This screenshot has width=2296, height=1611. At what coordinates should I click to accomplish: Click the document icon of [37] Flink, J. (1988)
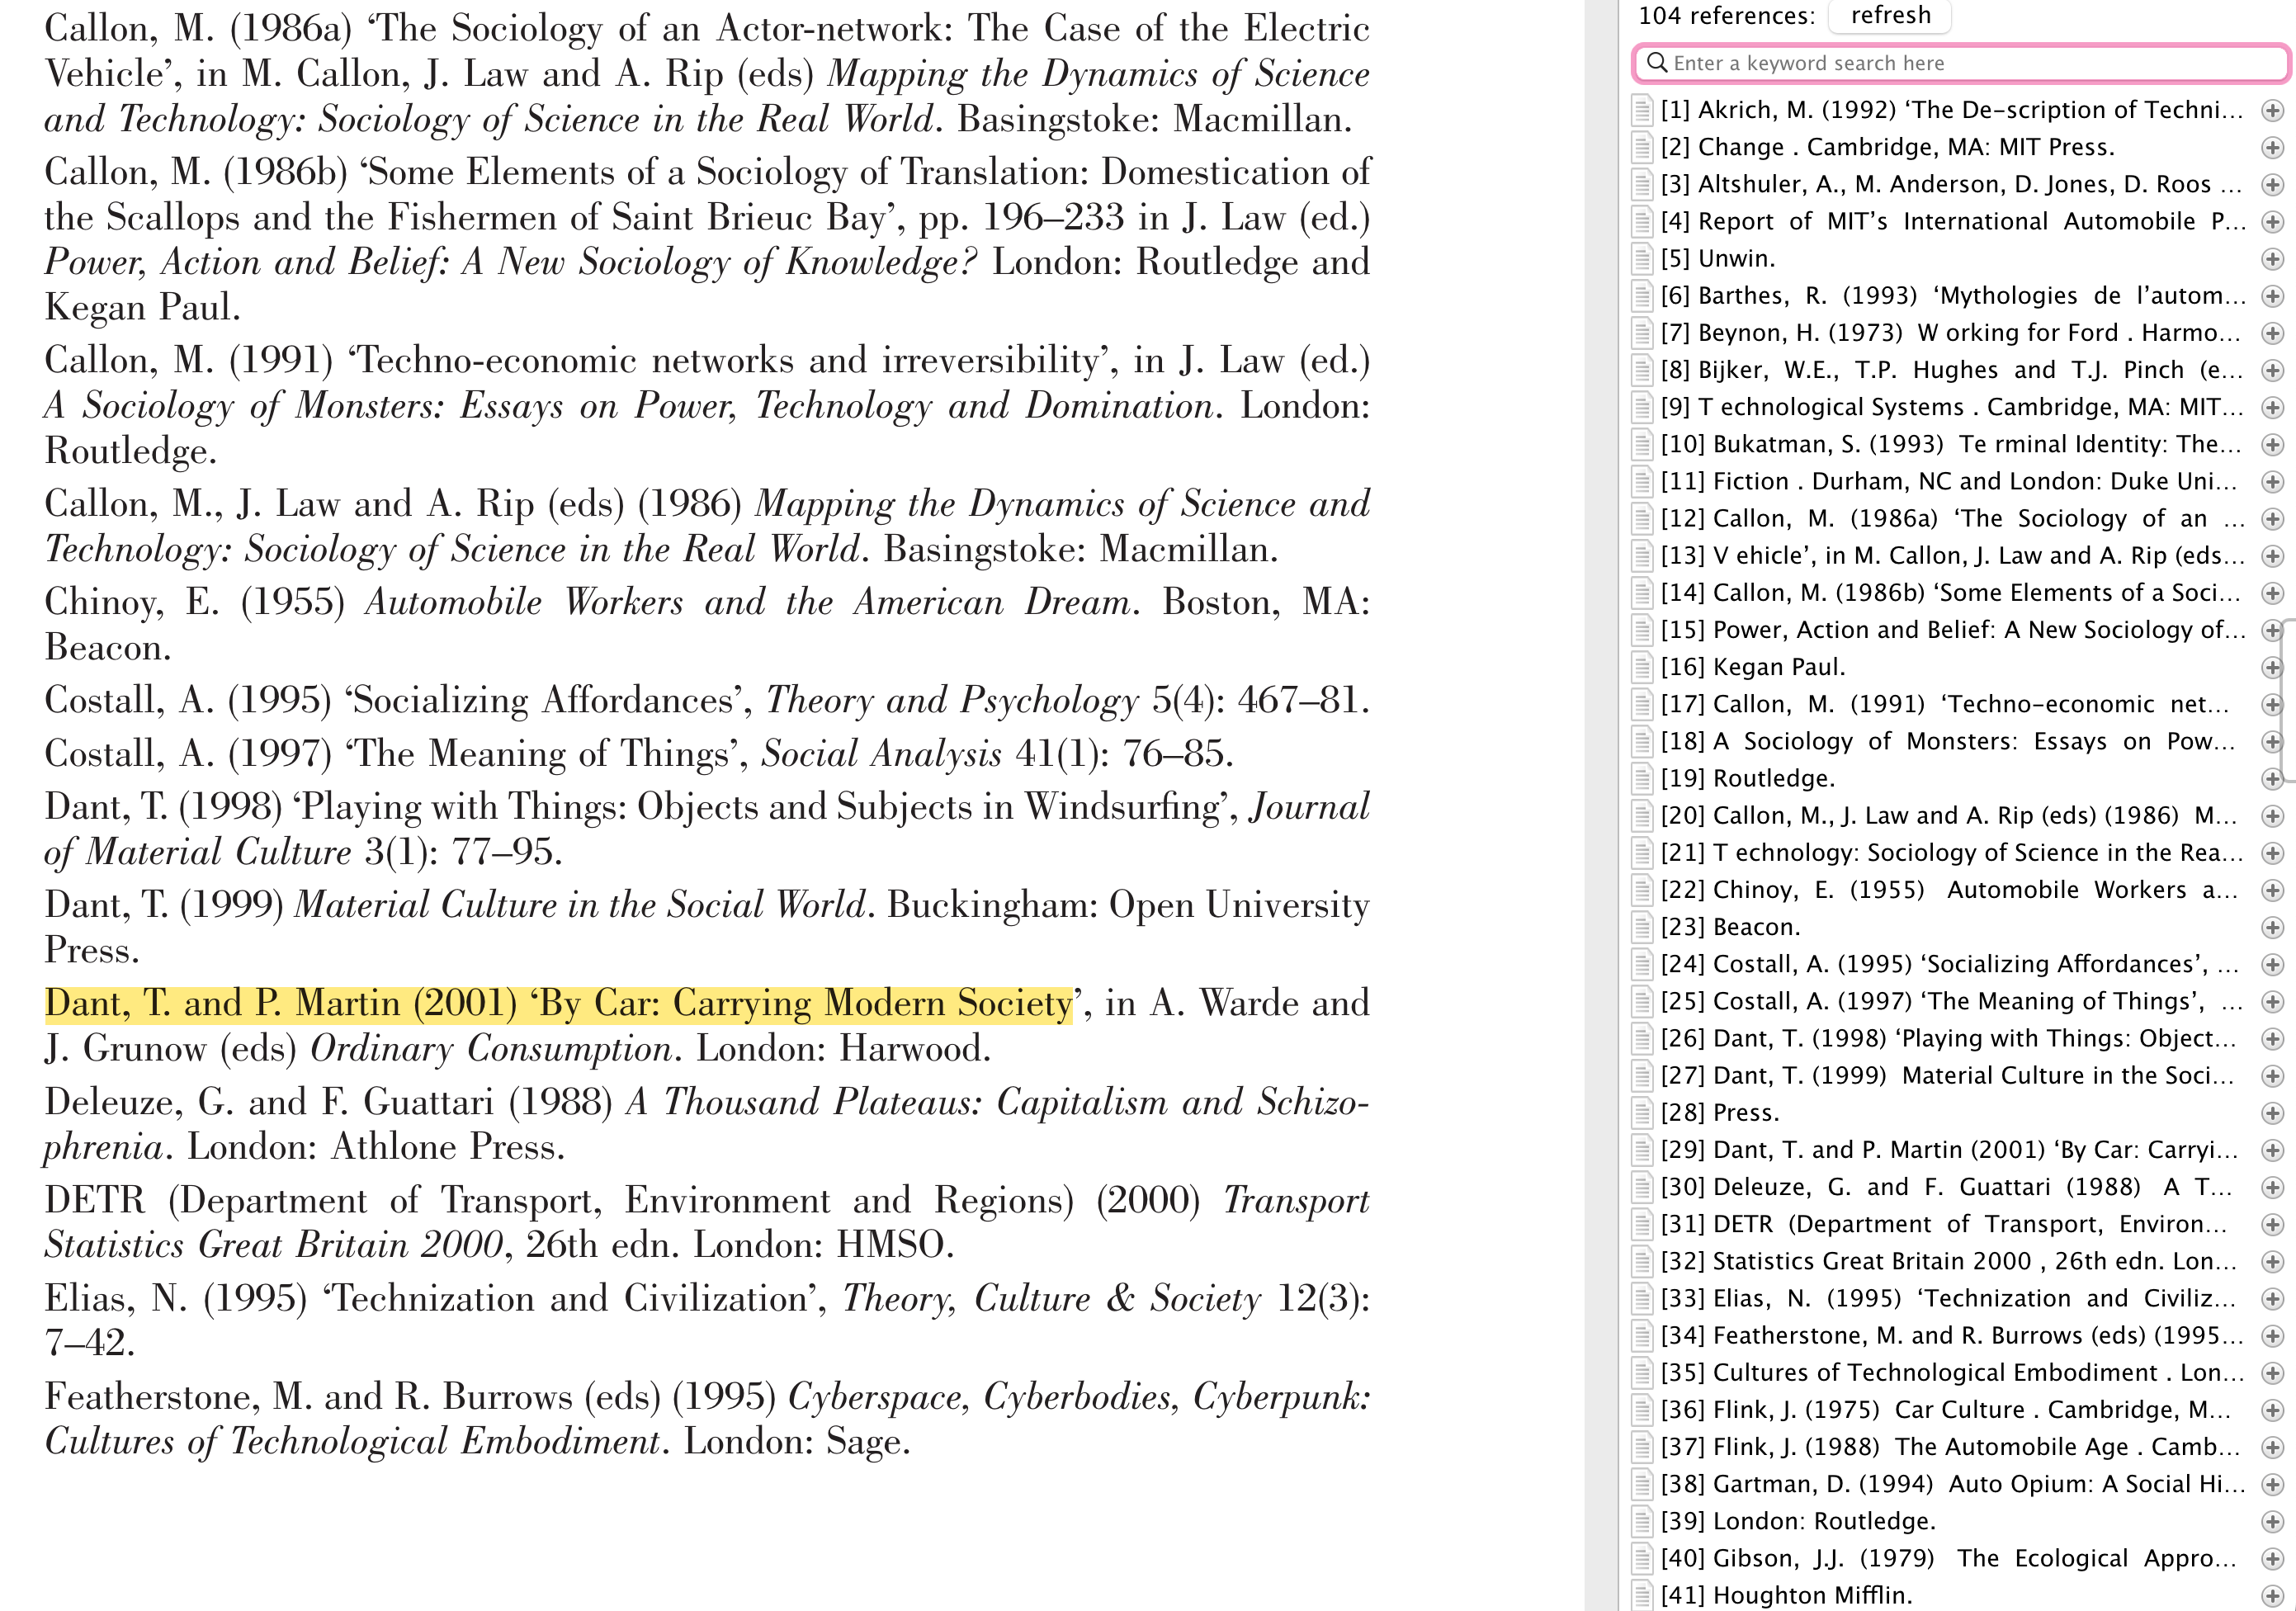pos(1641,1447)
